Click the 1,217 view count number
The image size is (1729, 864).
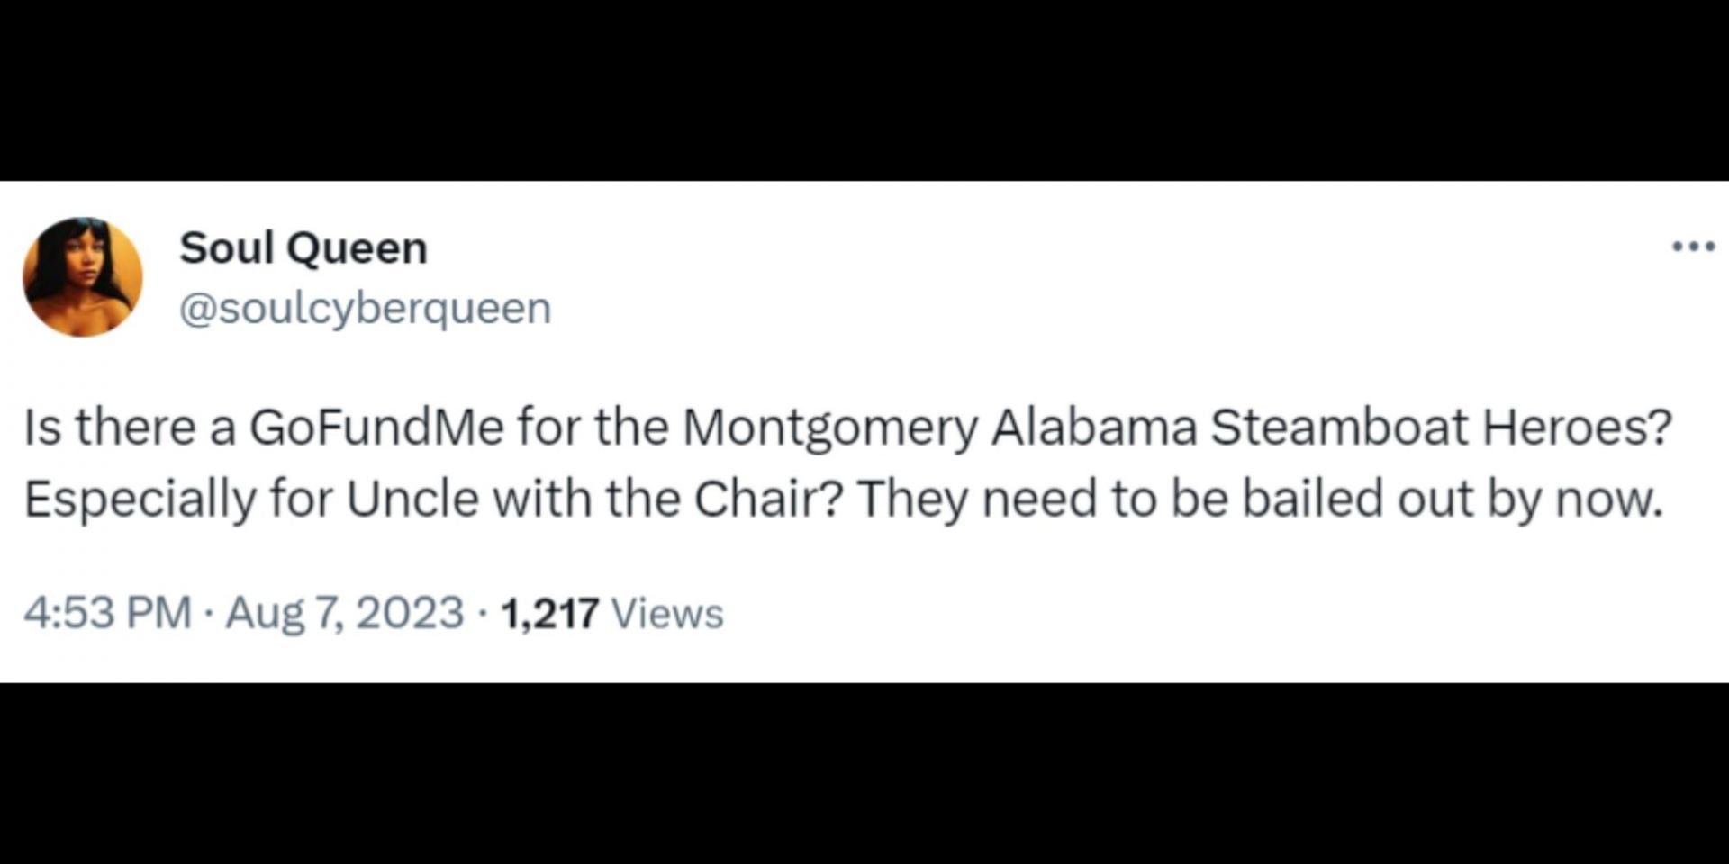click(549, 613)
